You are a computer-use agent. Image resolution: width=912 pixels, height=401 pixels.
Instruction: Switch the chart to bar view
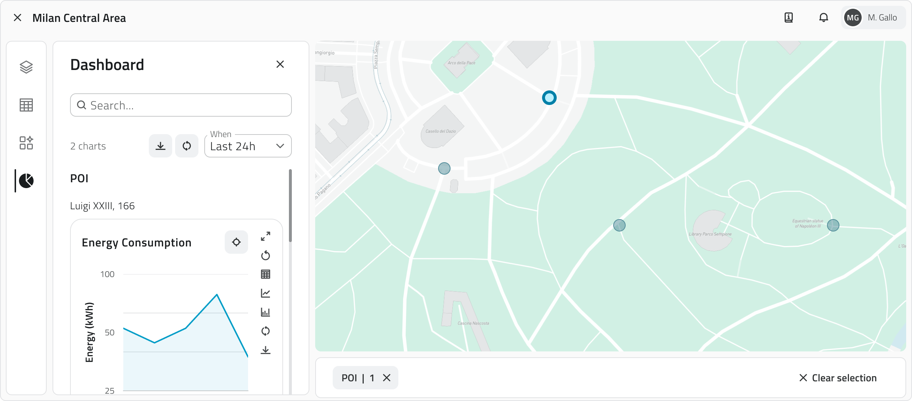point(266,312)
